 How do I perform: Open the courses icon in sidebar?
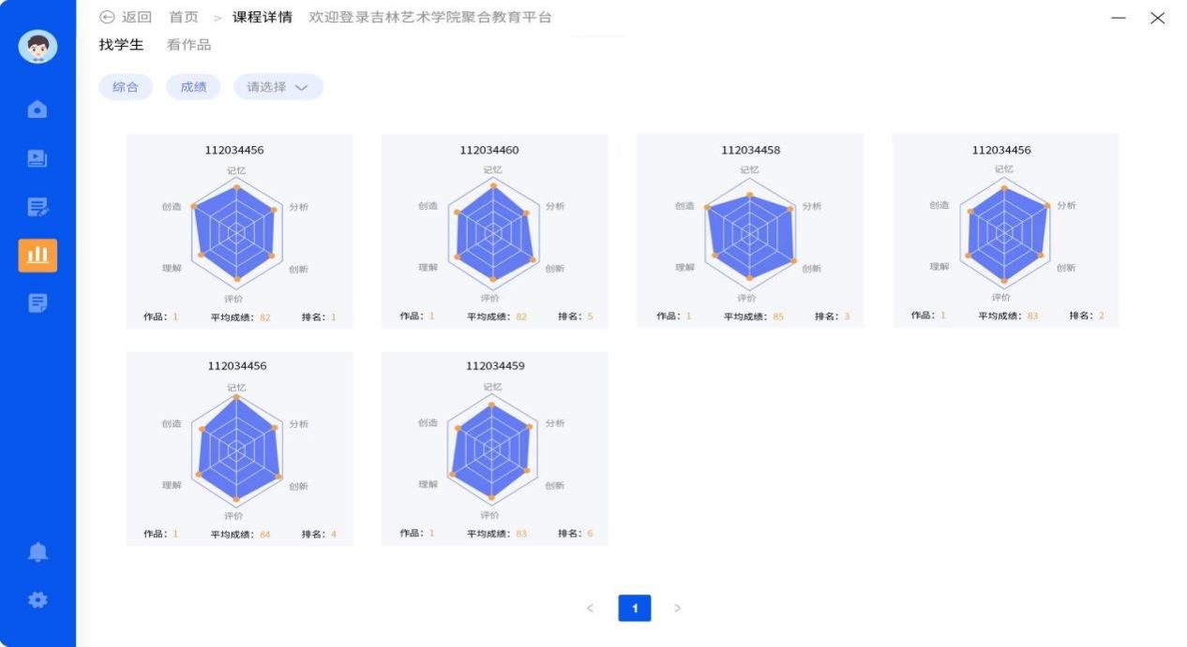pos(38,158)
